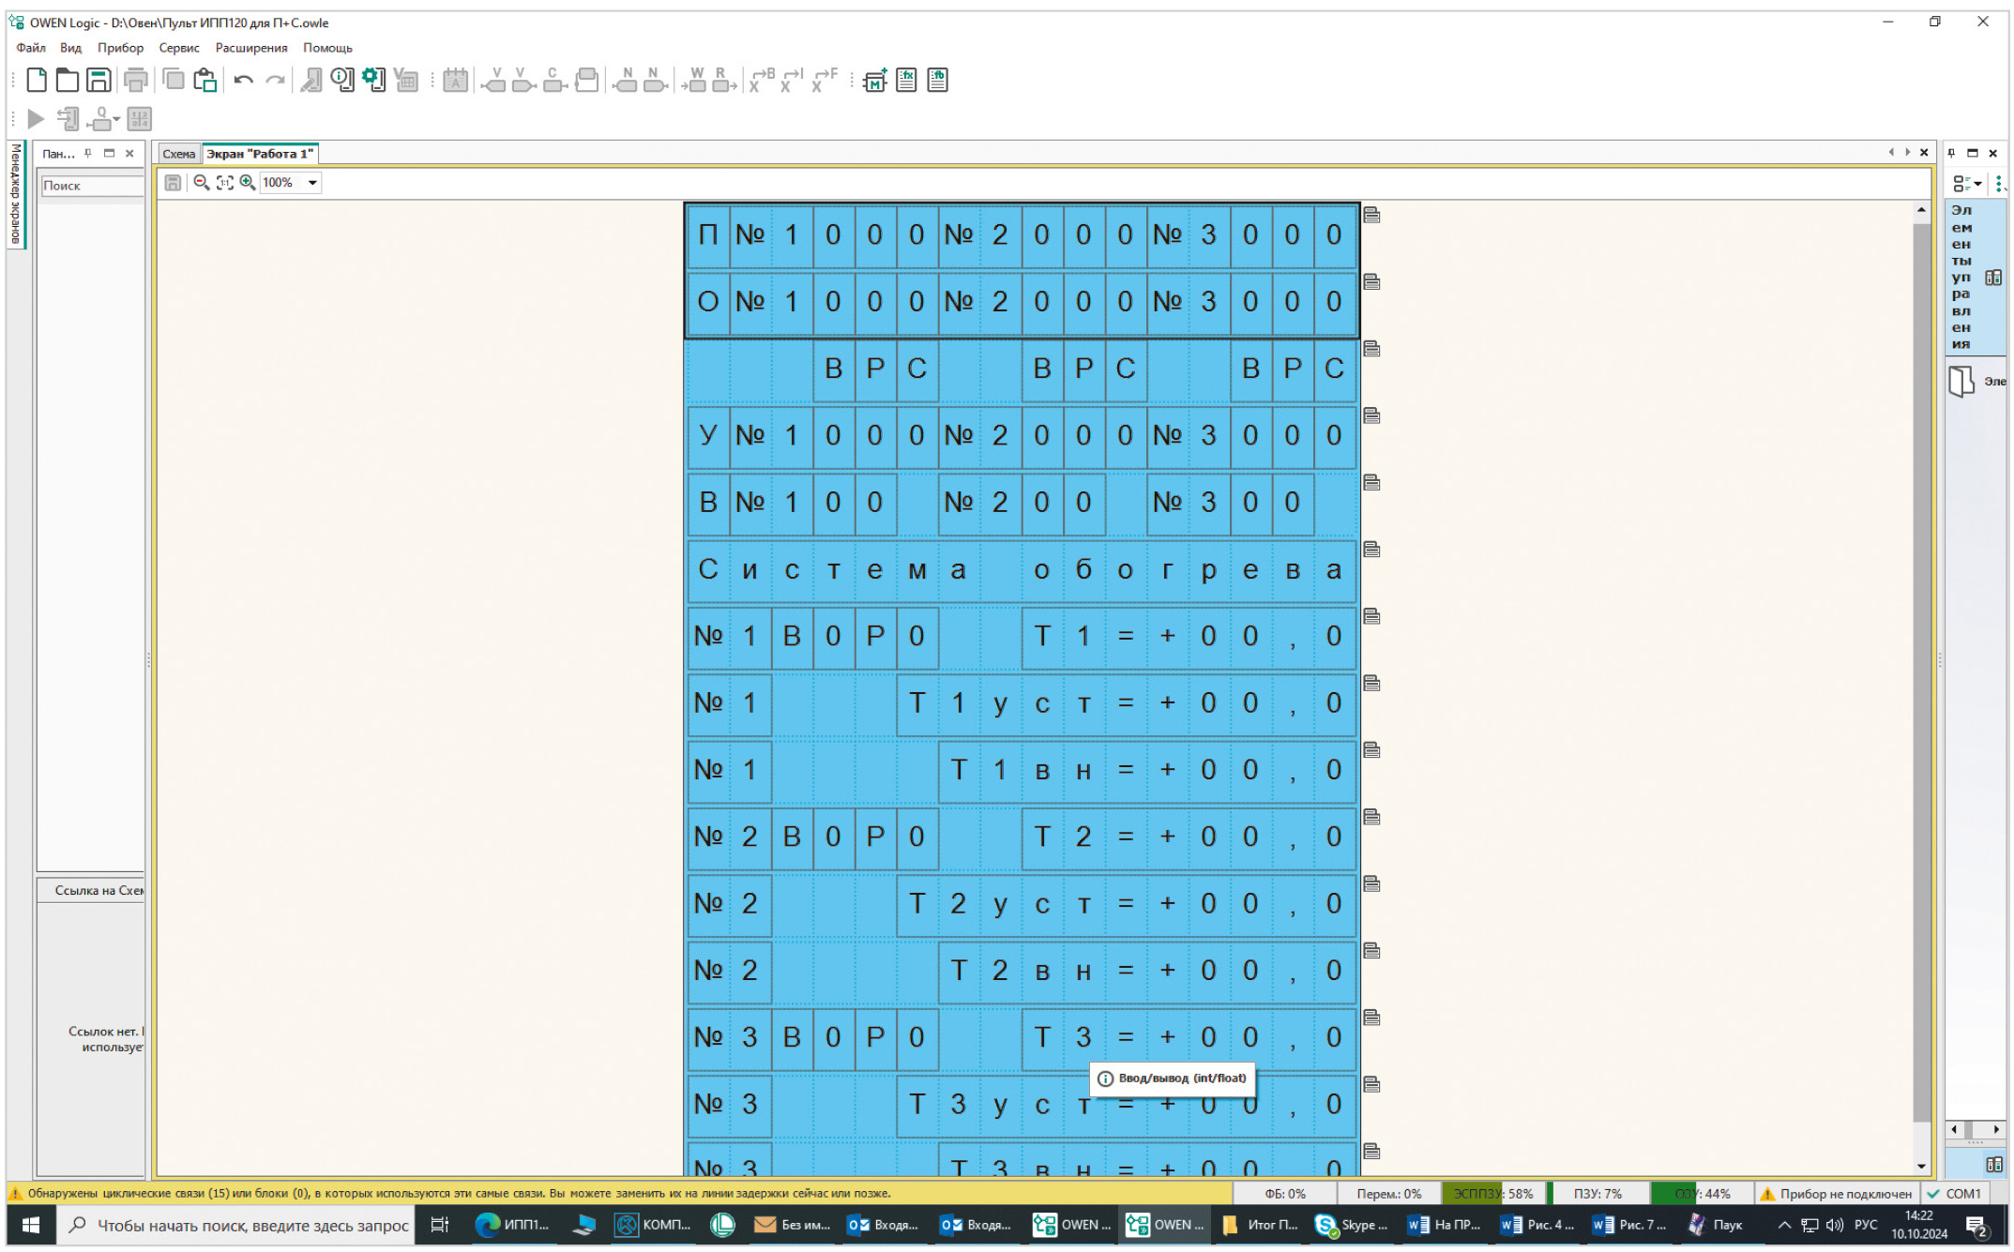Expand the 'Элементы управления' category header
Screen dimensions: 2014x1252
pos(1974,277)
